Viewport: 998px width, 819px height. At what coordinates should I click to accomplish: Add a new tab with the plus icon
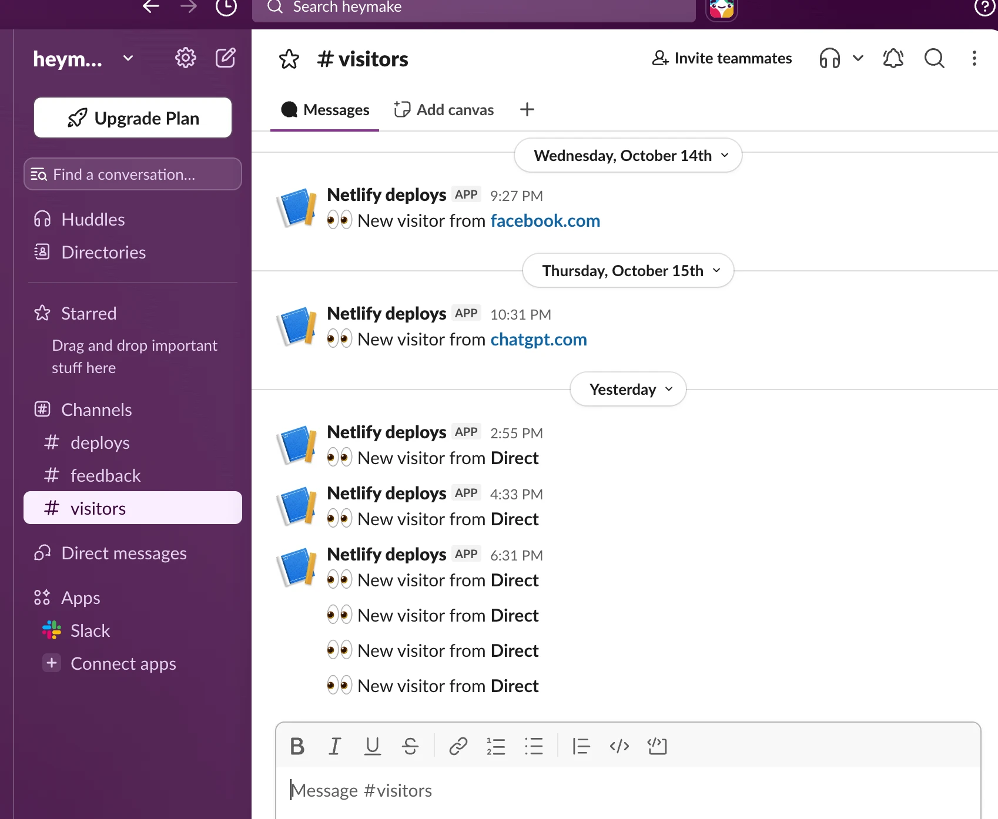[x=527, y=109]
